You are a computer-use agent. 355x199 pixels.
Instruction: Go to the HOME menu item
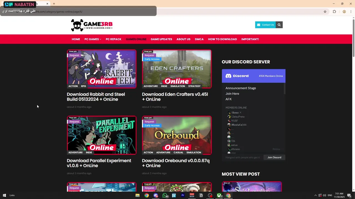[x=76, y=39]
